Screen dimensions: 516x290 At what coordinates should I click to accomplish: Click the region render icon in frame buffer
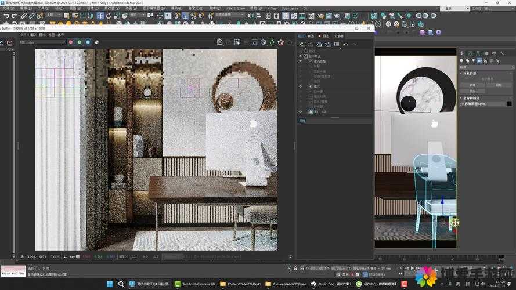point(237,42)
